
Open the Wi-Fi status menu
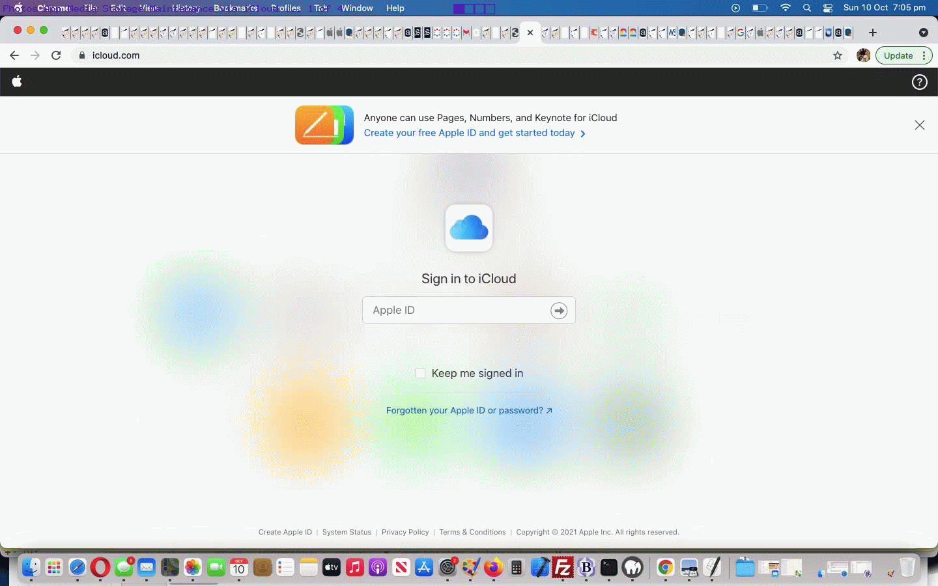pyautogui.click(x=786, y=8)
